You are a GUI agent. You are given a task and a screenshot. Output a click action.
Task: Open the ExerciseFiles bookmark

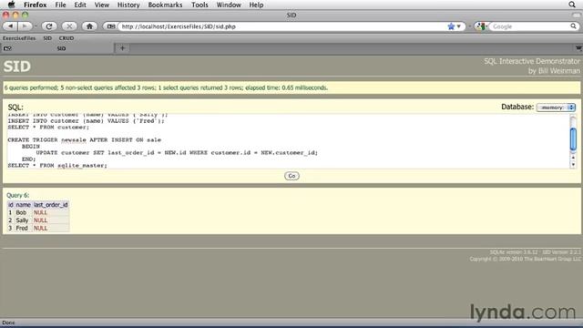pos(19,38)
